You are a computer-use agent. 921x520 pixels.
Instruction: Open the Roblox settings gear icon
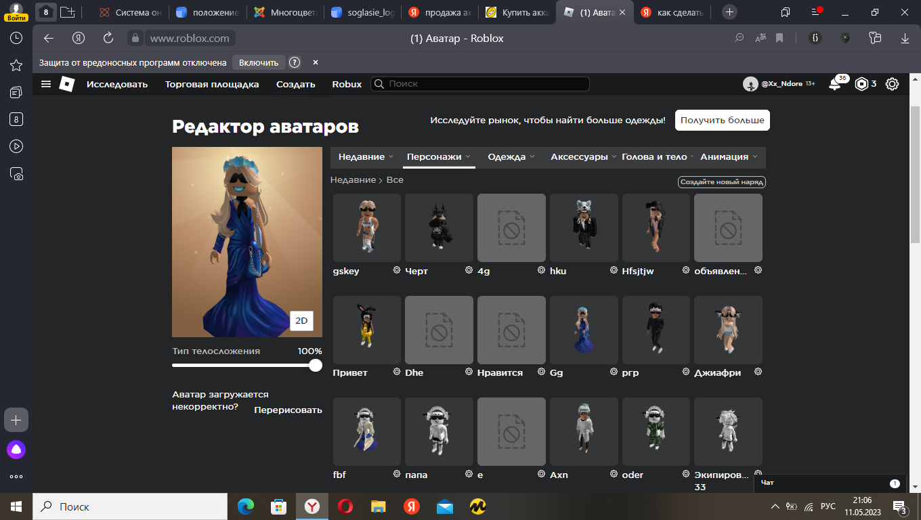pos(892,84)
